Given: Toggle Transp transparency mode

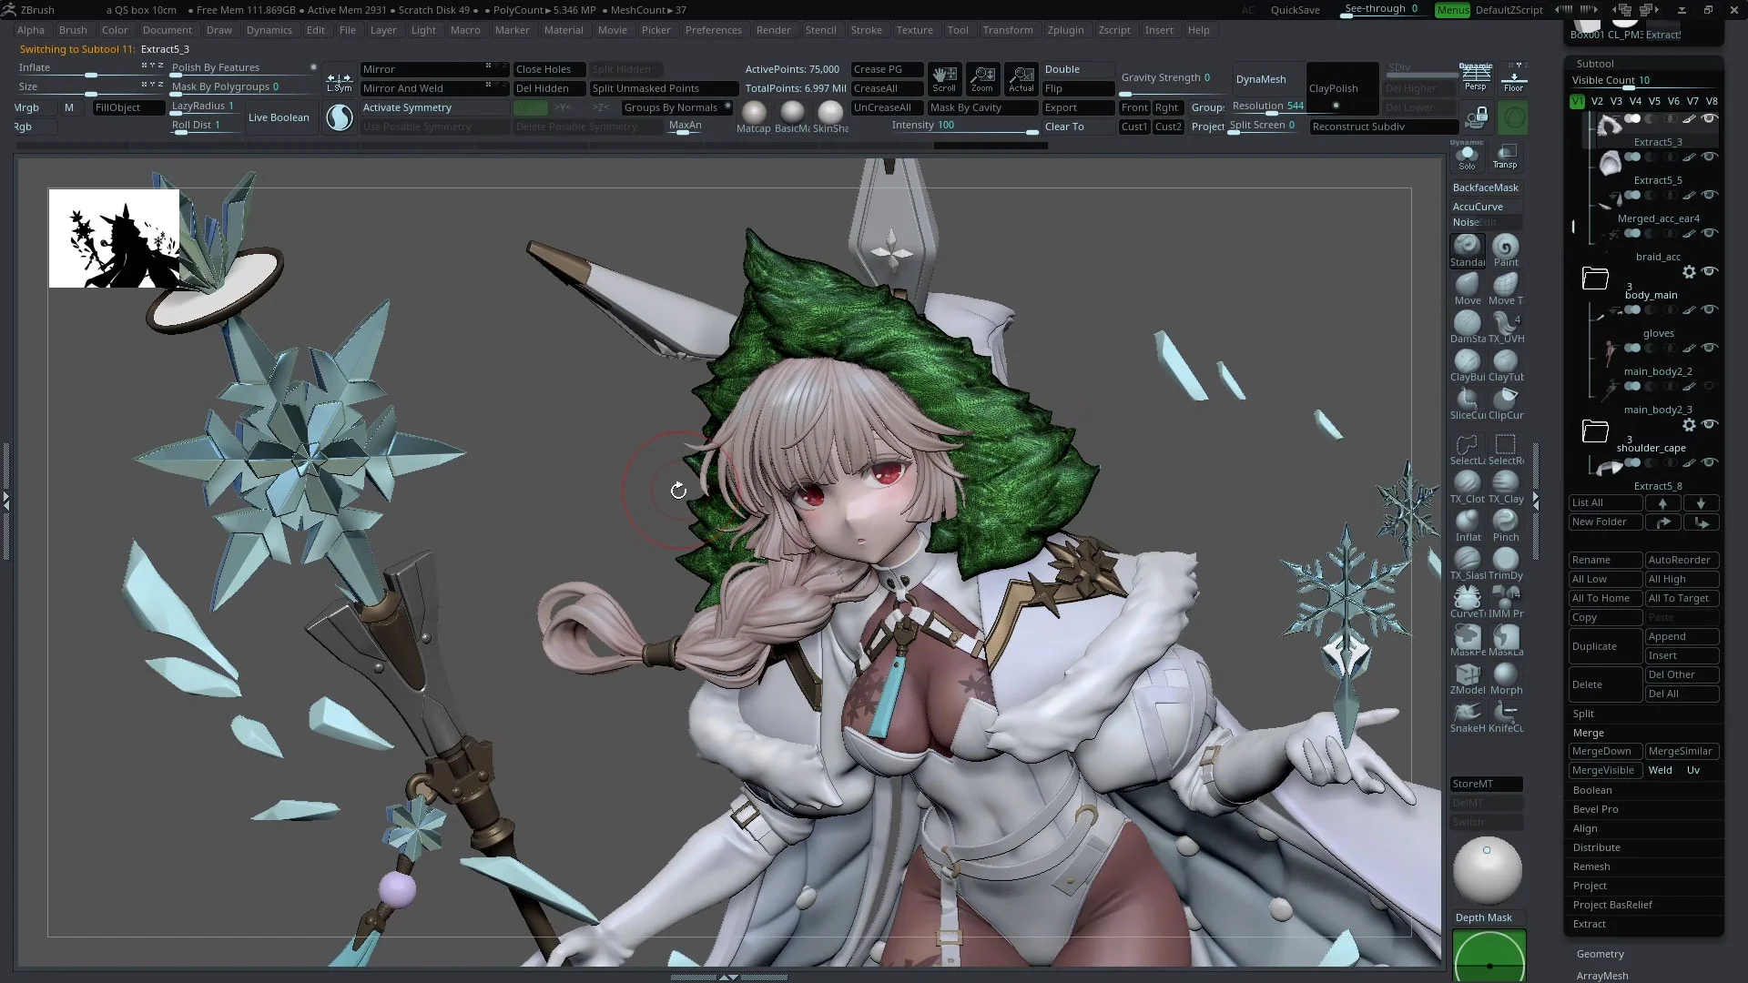Looking at the screenshot, I should pyautogui.click(x=1505, y=156).
